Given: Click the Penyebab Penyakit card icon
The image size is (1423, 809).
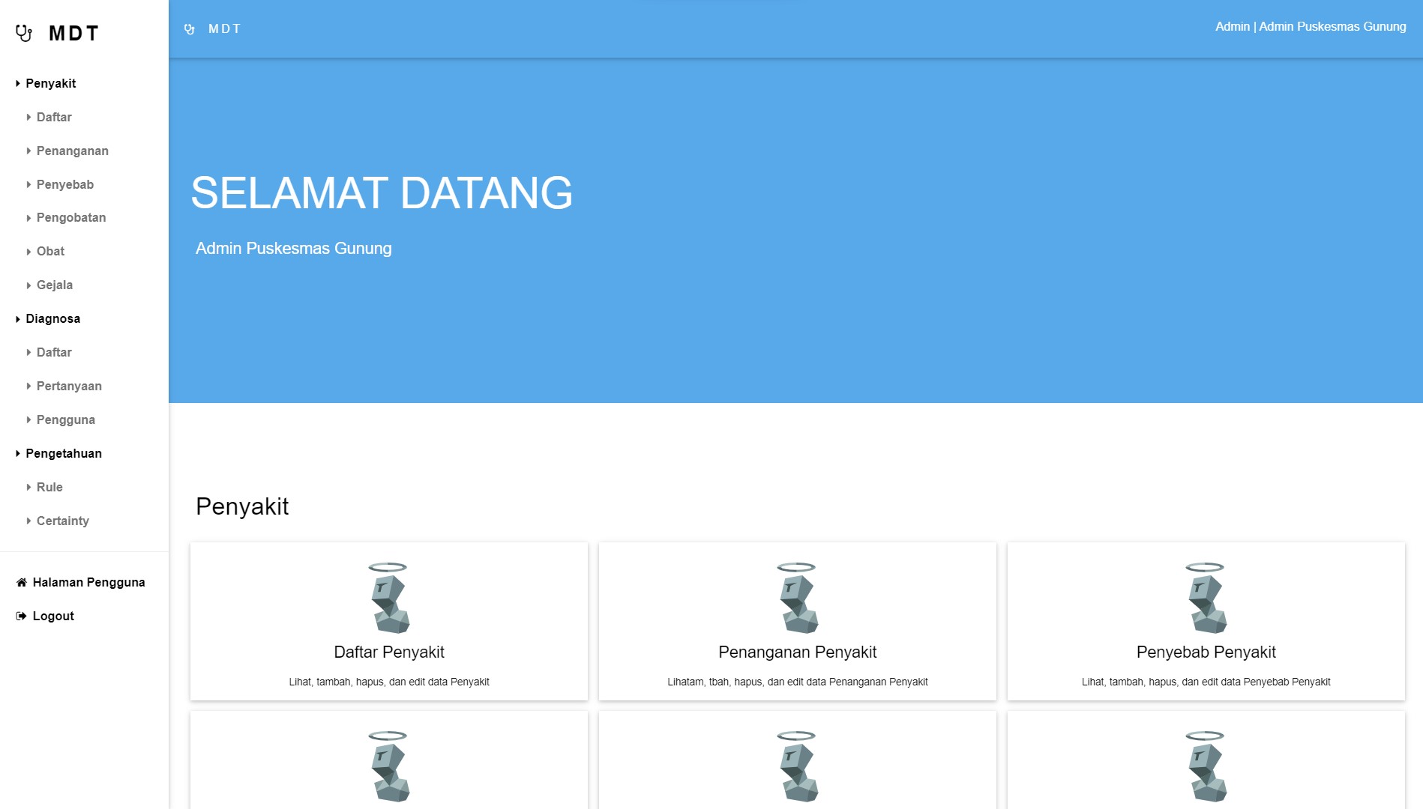Looking at the screenshot, I should click(1206, 598).
